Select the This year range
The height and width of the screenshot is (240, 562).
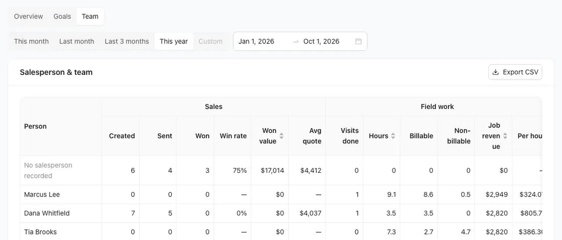174,41
